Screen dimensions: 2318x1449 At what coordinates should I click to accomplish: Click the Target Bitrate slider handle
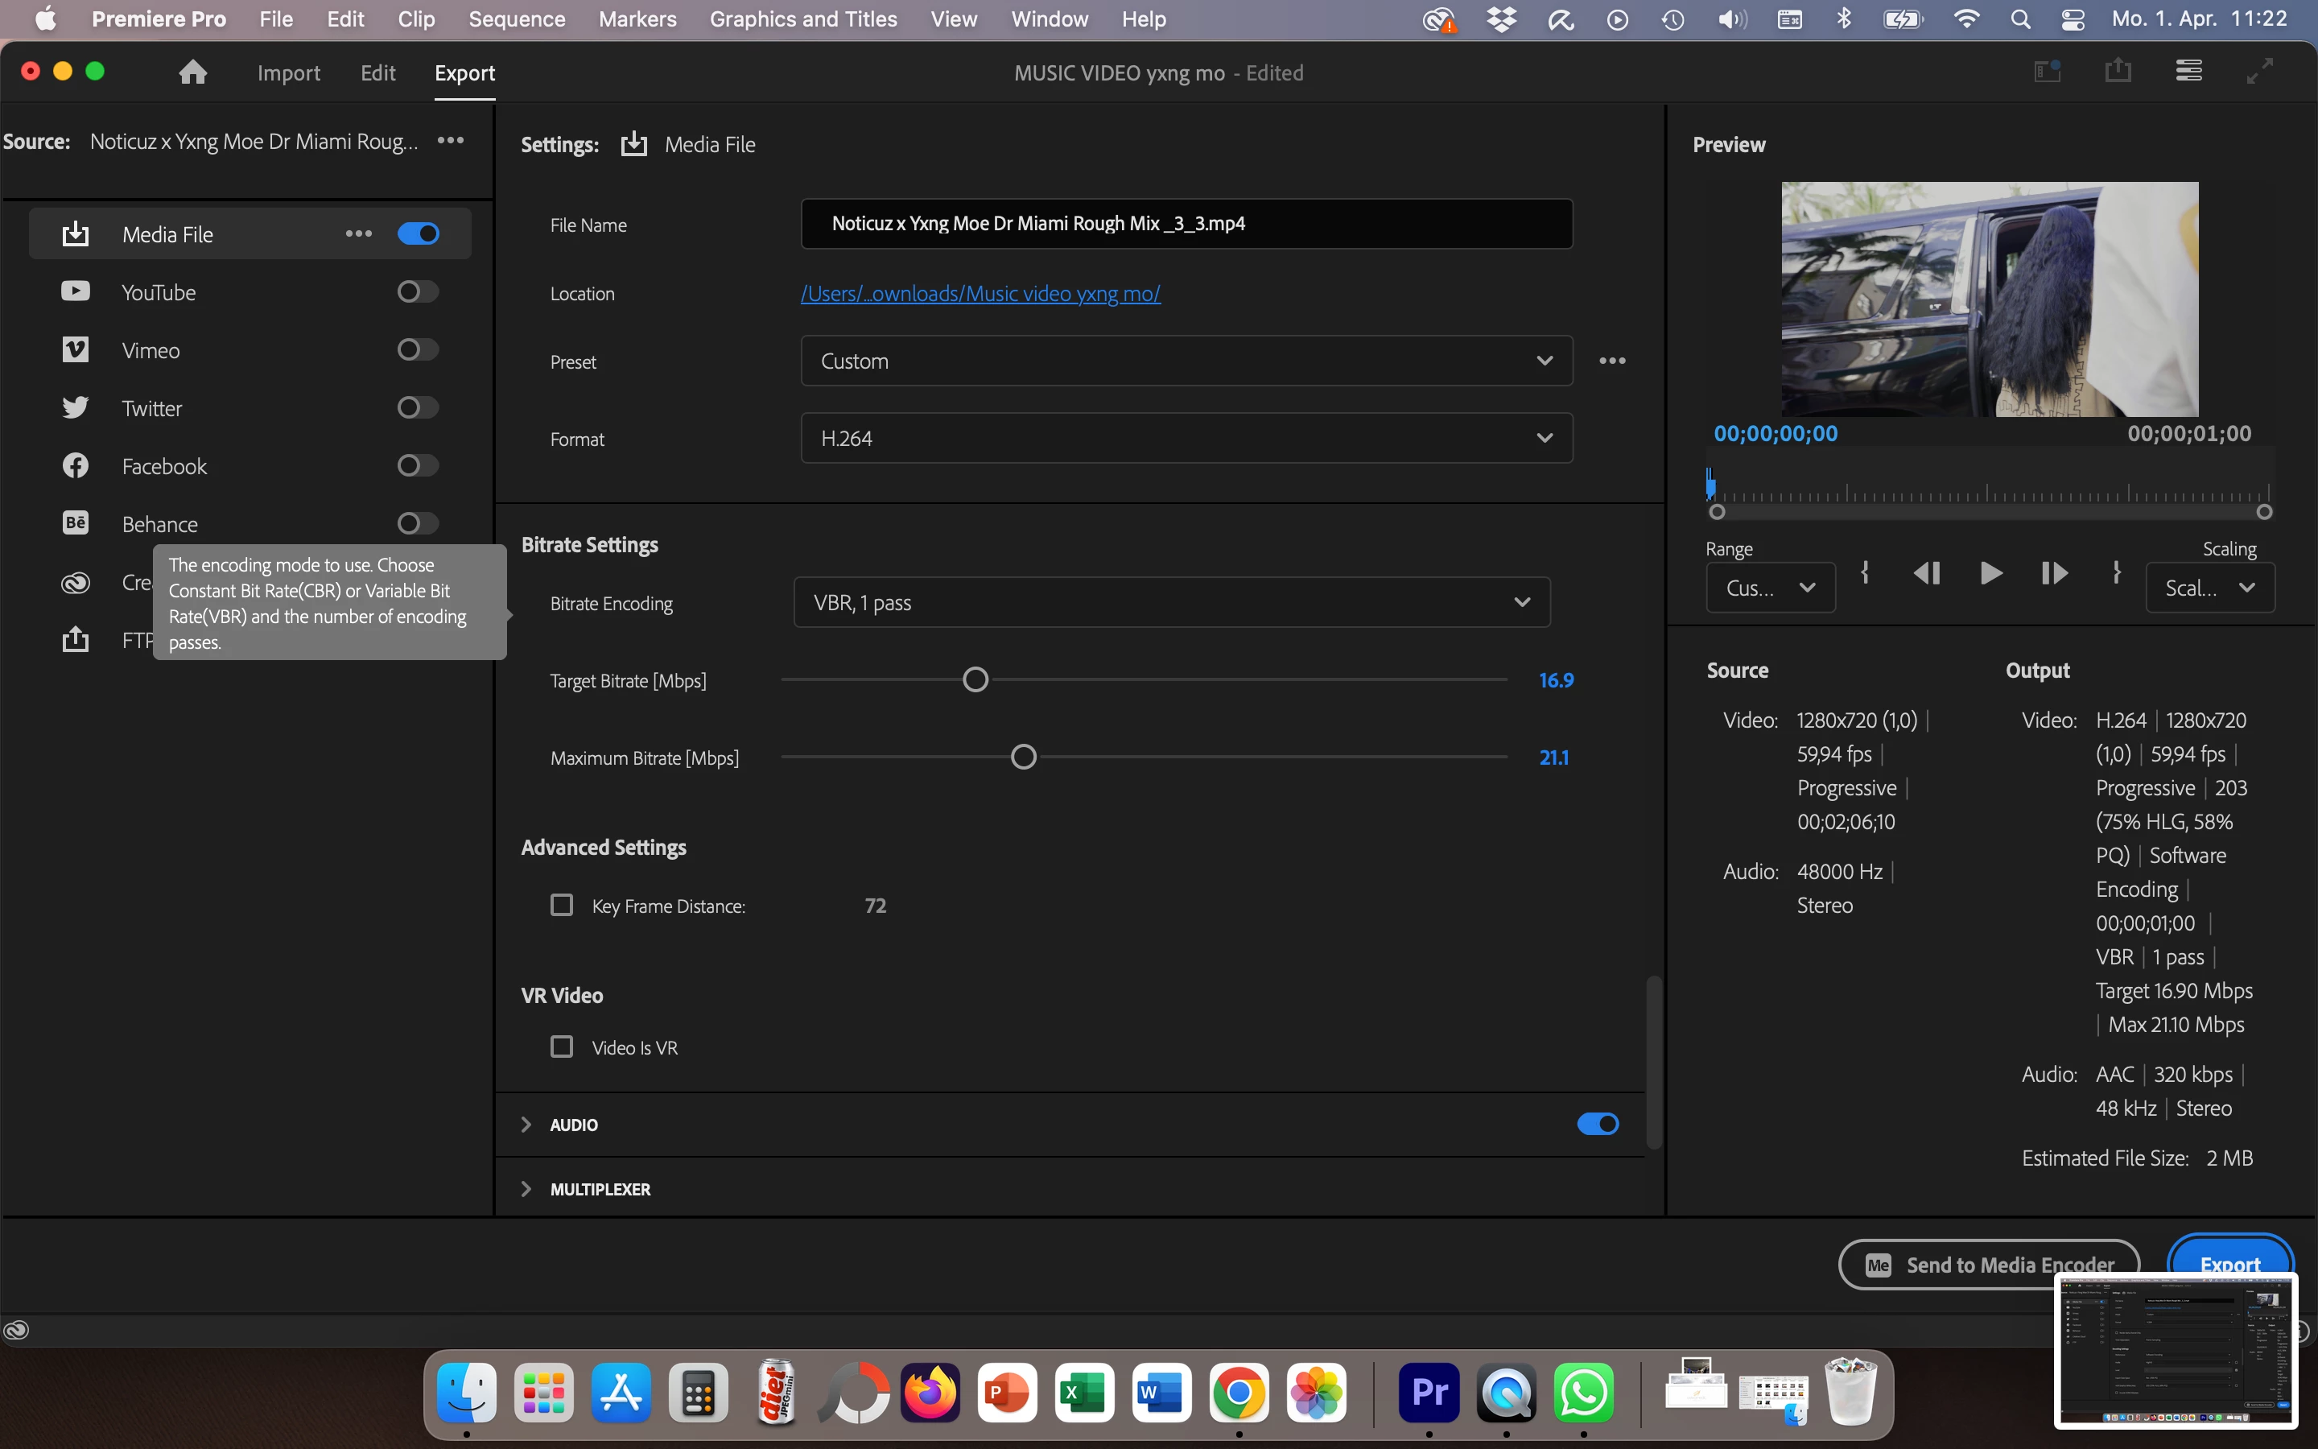tap(975, 680)
